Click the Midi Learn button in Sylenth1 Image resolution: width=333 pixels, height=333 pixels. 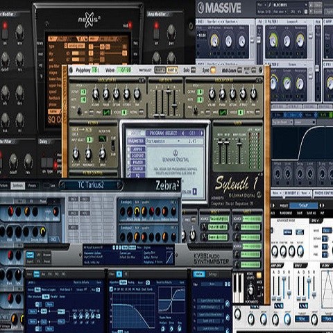240,70
